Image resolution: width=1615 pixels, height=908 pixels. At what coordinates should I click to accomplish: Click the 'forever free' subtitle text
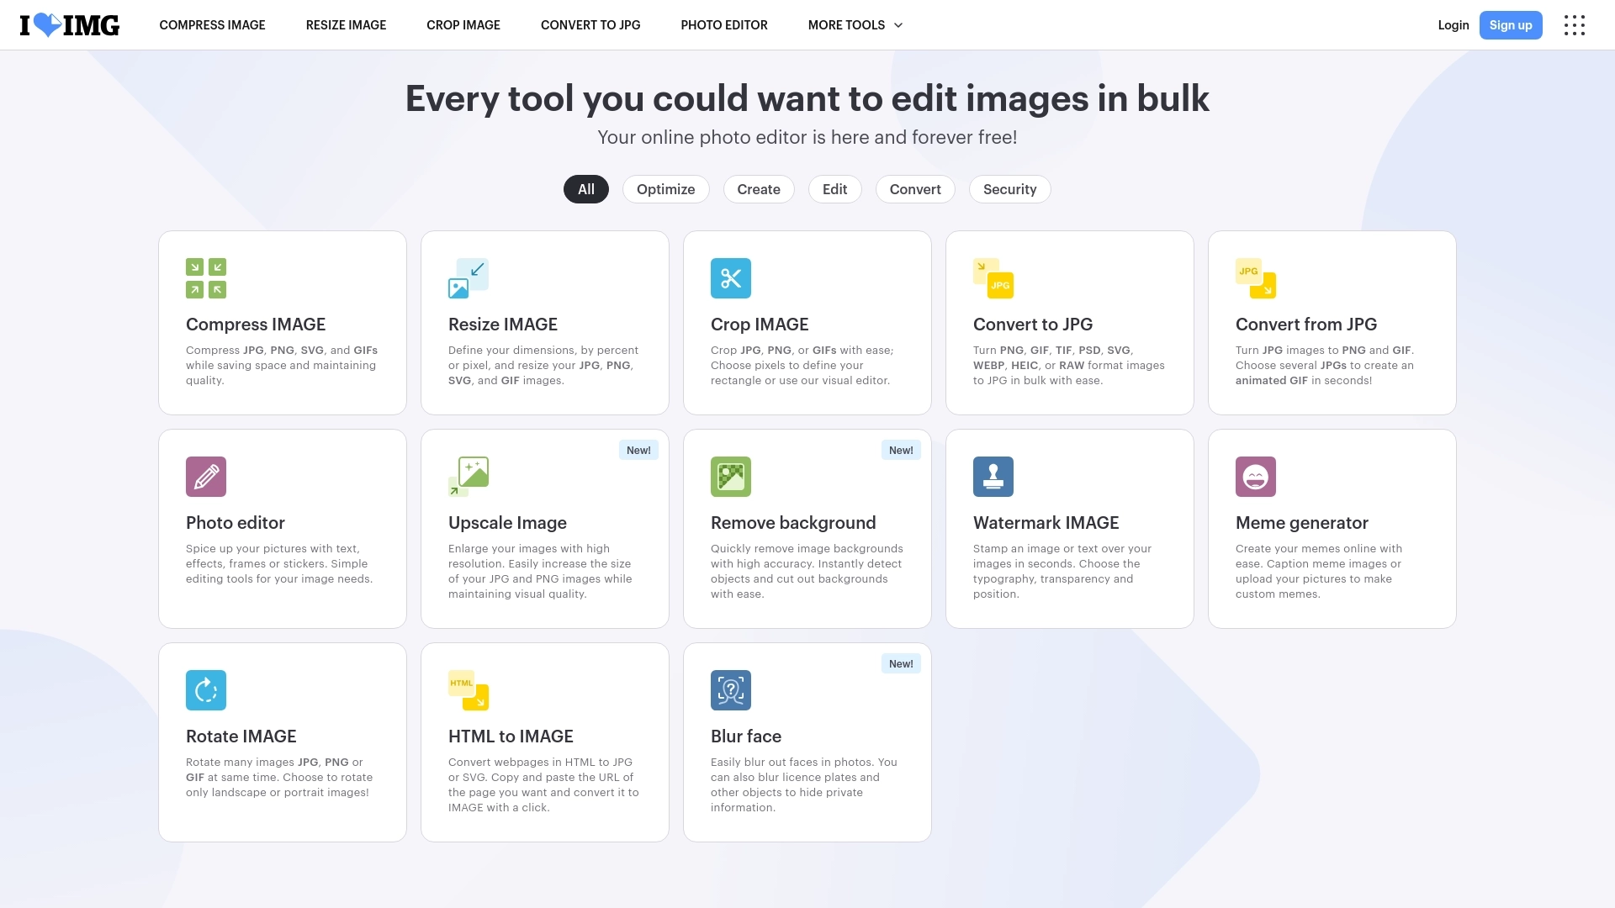807,137
